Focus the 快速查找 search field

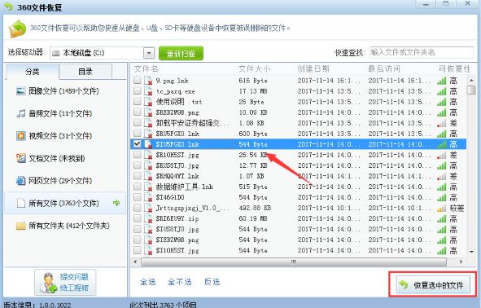pos(422,52)
